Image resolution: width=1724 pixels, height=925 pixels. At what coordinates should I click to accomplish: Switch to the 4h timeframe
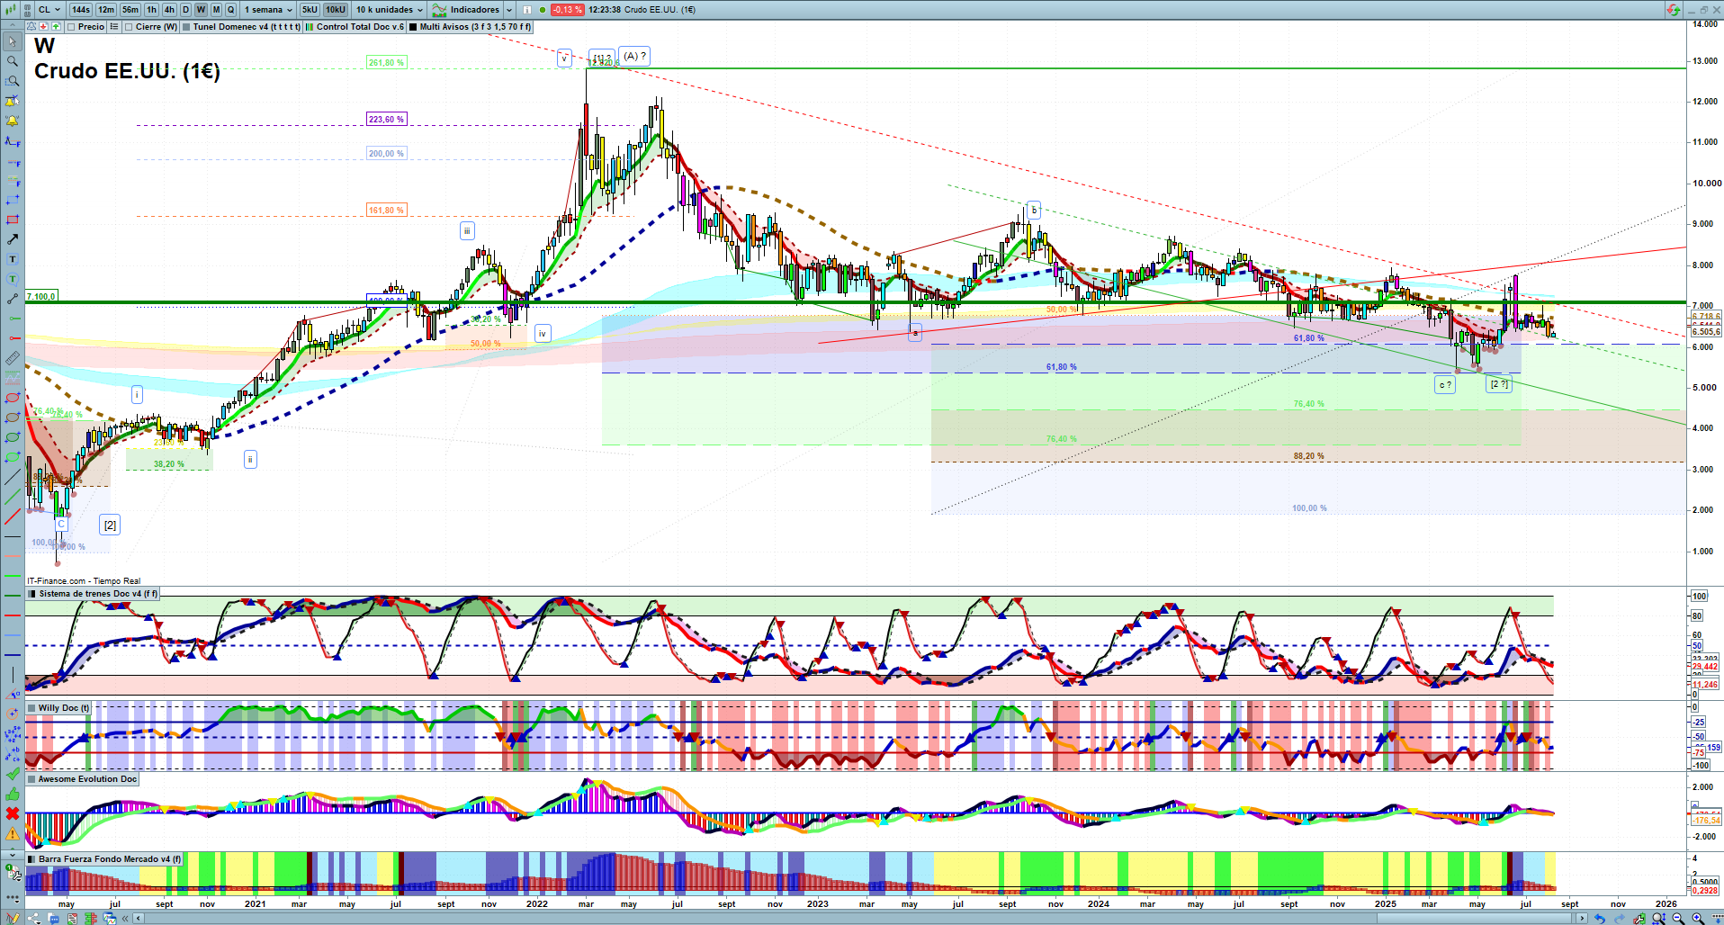169,10
